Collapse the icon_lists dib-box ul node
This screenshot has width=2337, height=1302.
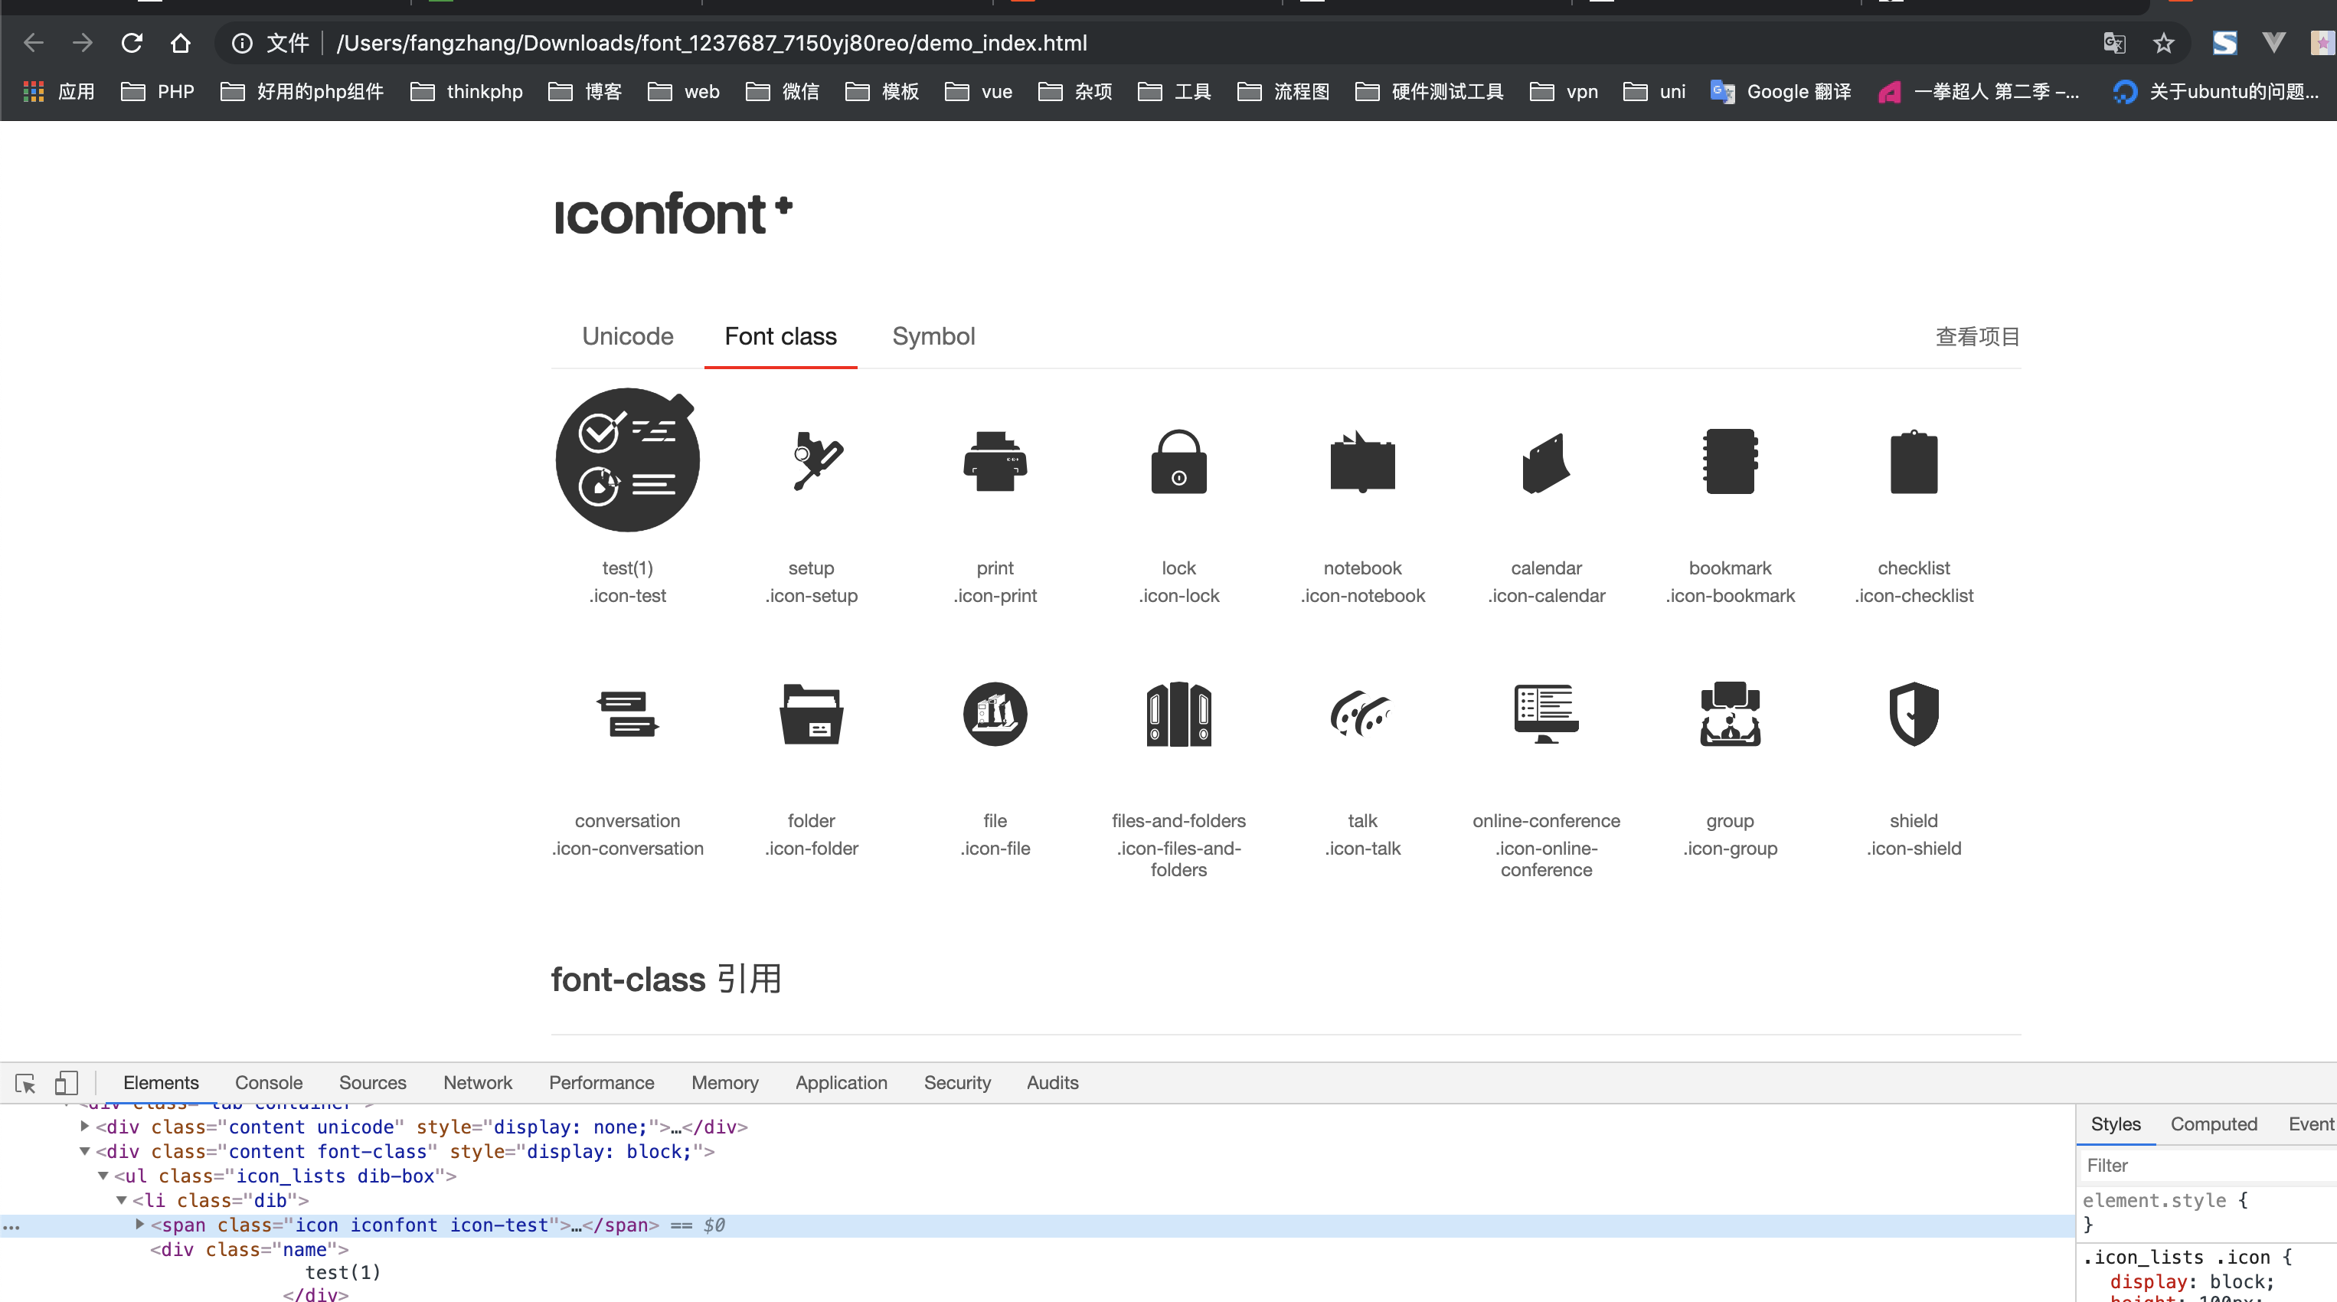[x=103, y=1175]
